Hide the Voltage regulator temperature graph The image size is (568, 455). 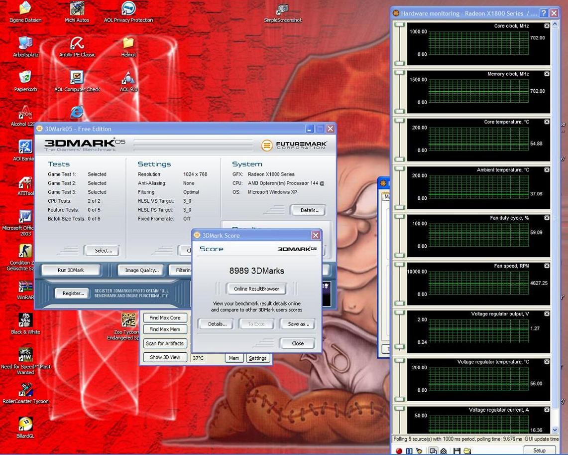547,362
